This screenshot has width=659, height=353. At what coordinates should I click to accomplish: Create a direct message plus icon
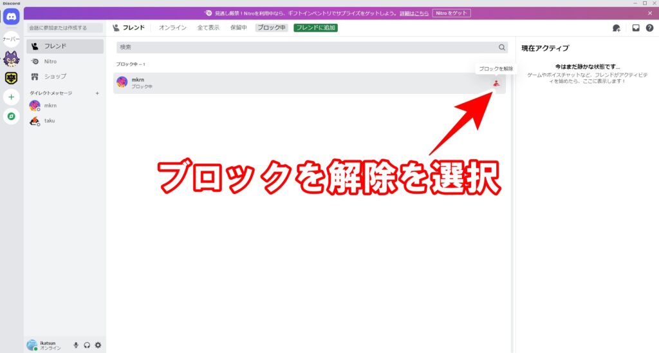tap(97, 93)
